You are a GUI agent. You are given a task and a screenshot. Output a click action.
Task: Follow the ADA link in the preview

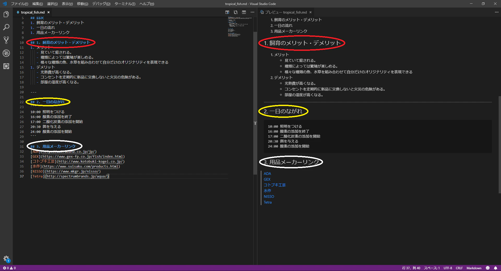click(x=267, y=174)
